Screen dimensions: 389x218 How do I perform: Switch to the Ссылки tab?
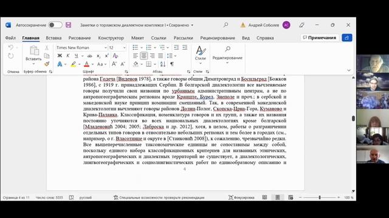(x=159, y=38)
